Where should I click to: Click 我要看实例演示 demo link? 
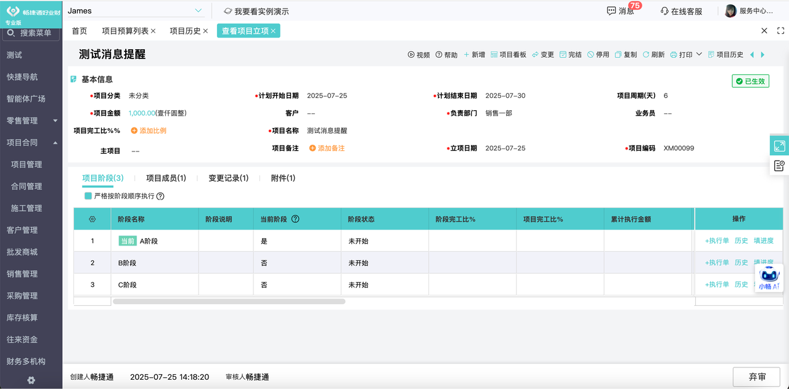click(256, 11)
